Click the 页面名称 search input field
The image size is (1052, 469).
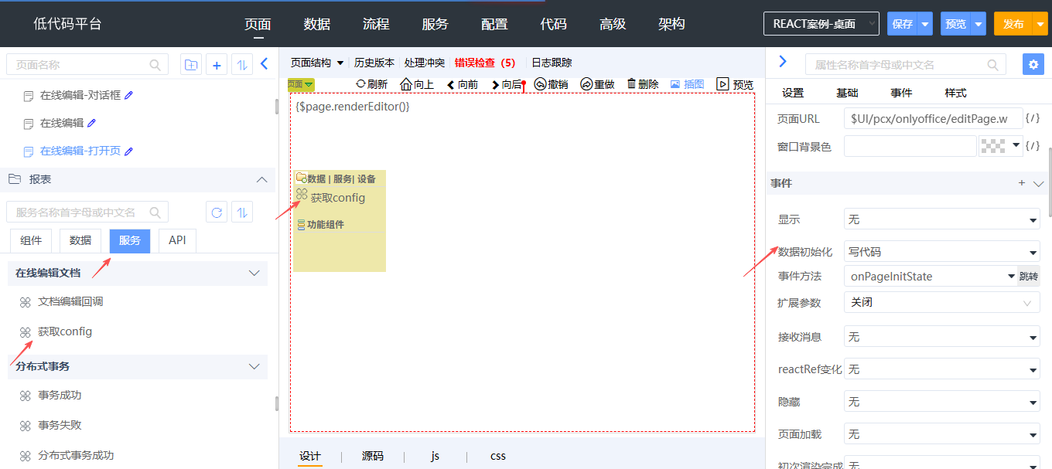80,65
